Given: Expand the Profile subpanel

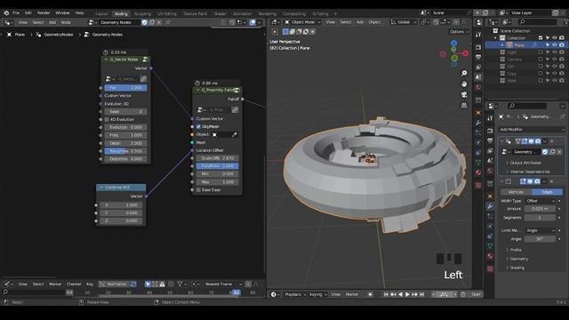Looking at the screenshot, I should pyautogui.click(x=514, y=250).
